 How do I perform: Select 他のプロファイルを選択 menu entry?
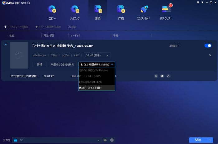pos(97,88)
